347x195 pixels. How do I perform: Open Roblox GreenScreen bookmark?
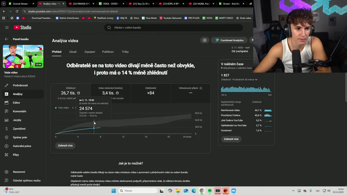tap(67, 18)
